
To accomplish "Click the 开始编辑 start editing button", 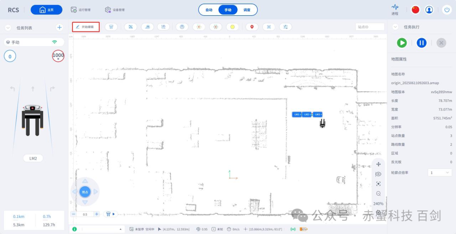I will point(86,27).
